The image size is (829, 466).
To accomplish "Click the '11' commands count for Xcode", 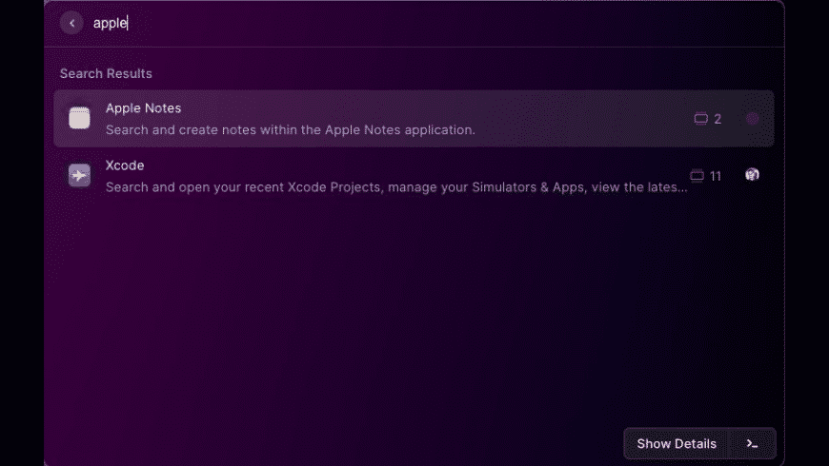I will [716, 176].
